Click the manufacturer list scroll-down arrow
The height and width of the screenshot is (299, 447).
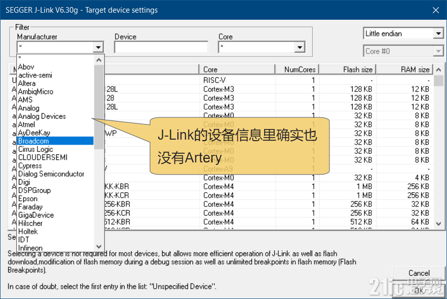[99, 247]
